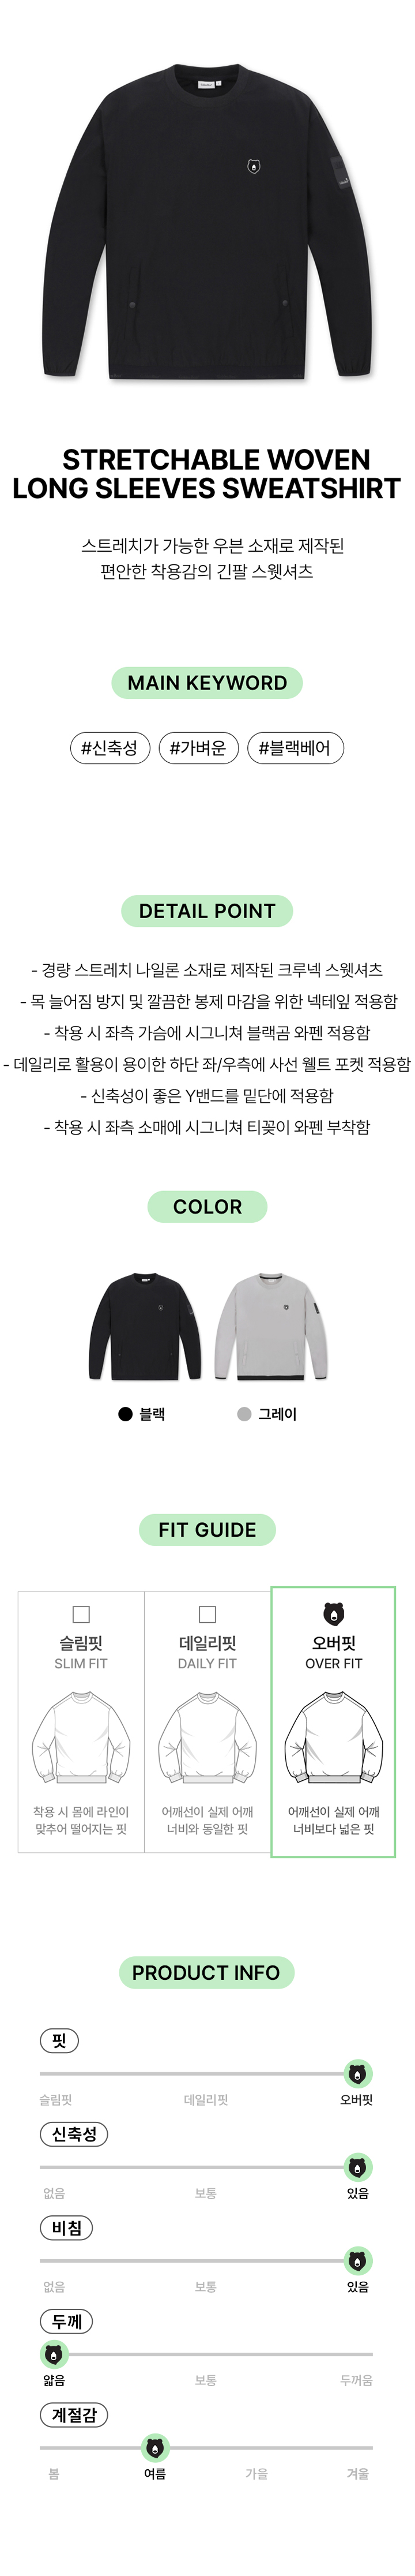This screenshot has width=415, height=2576.
Task: Click the bear marker on the 두께 slider
Action: pyautogui.click(x=54, y=2354)
